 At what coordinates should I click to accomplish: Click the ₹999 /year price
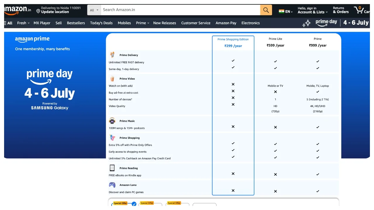(318, 45)
